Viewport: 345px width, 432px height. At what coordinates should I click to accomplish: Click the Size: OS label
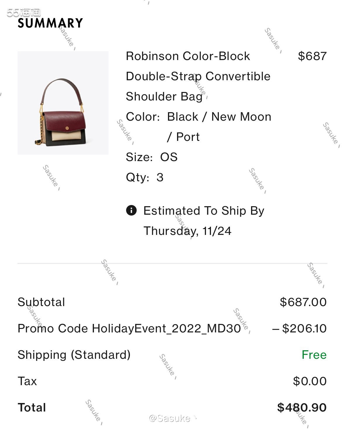coord(152,157)
